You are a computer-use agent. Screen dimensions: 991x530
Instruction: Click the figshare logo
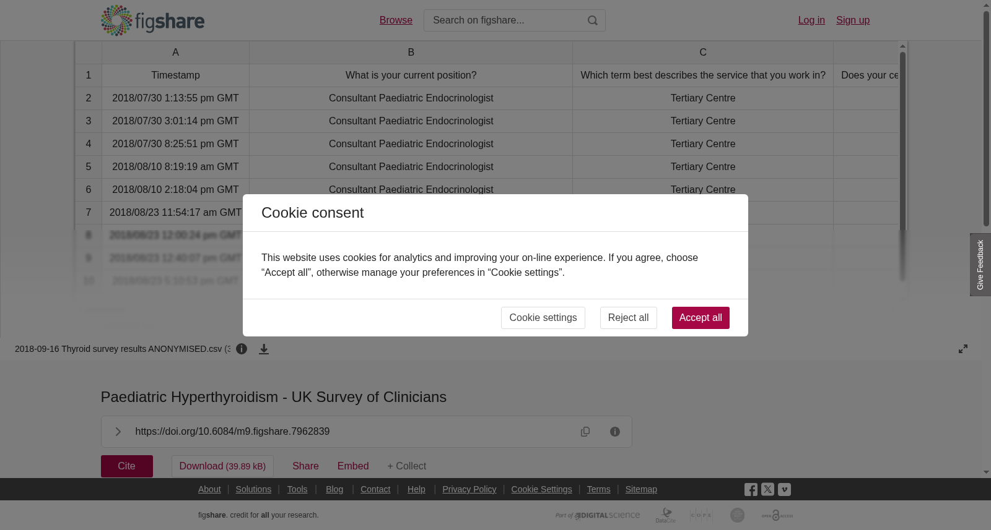click(152, 20)
